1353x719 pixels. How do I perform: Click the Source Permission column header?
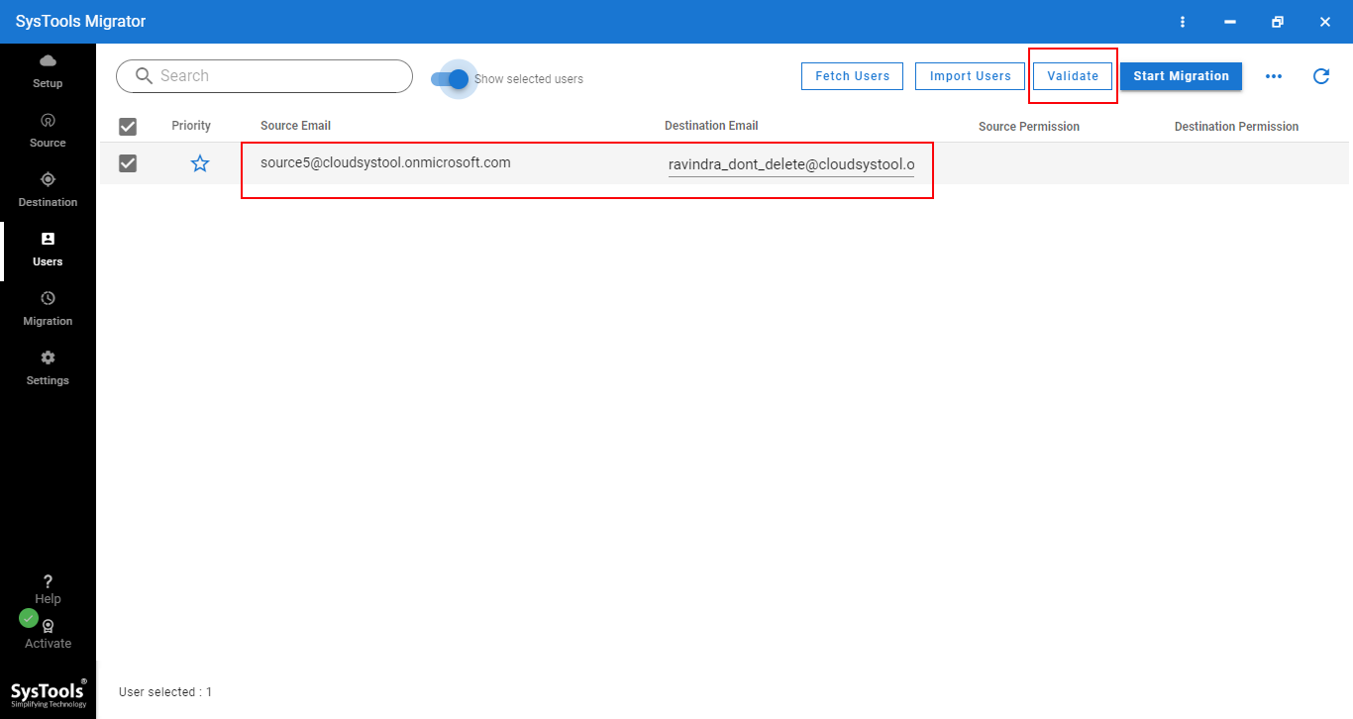(x=1029, y=127)
